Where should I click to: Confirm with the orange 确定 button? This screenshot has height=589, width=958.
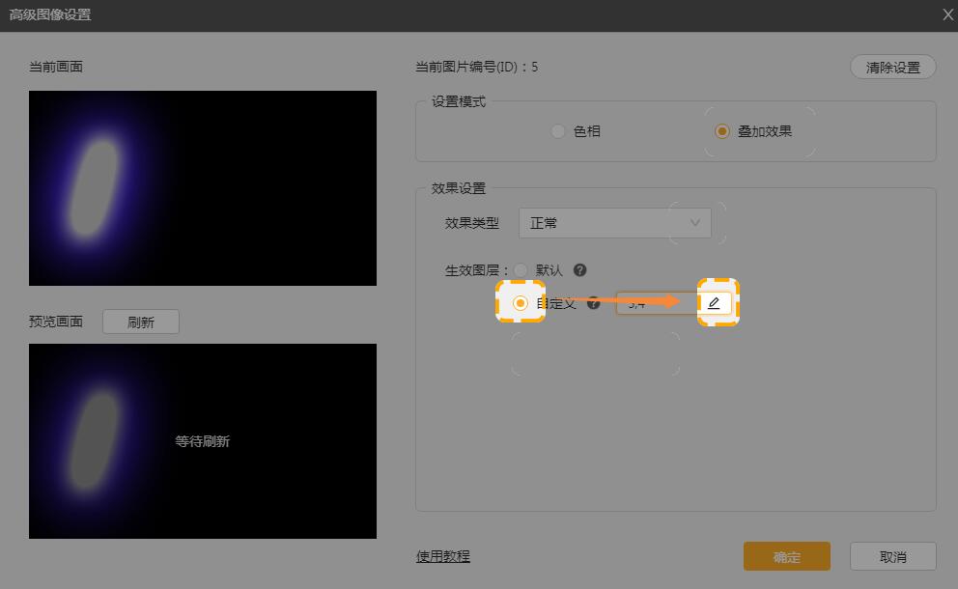coord(786,557)
